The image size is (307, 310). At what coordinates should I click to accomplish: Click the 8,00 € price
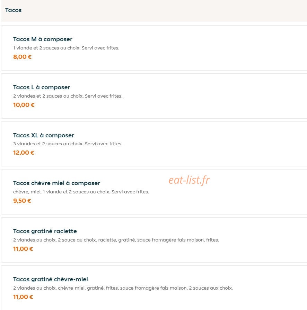click(x=23, y=57)
